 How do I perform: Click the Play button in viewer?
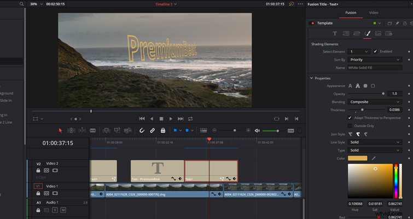click(171, 119)
